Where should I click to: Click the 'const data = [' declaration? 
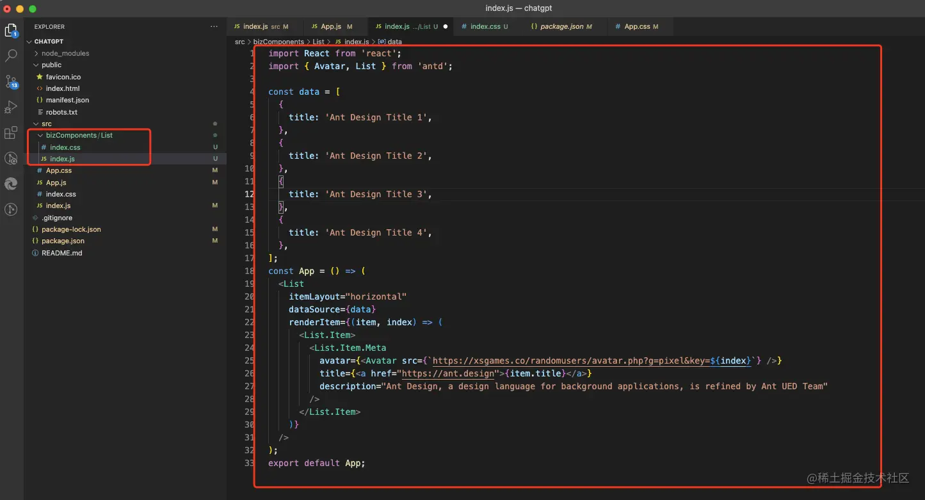(x=304, y=92)
